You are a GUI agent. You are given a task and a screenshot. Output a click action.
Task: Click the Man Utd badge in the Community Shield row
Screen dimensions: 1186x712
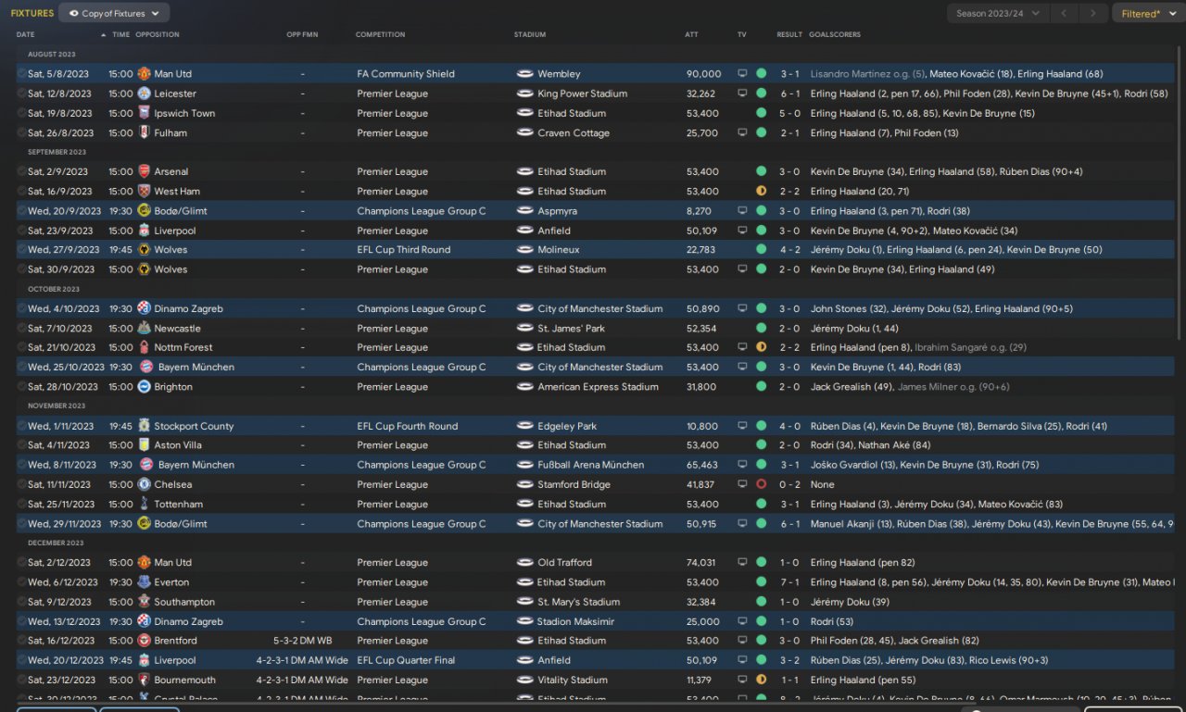pyautogui.click(x=144, y=73)
